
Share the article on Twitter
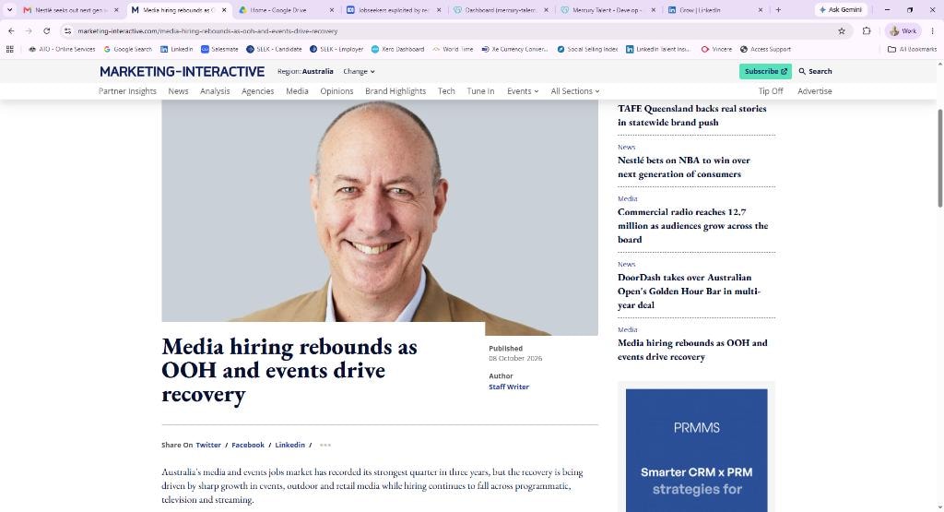coord(208,446)
